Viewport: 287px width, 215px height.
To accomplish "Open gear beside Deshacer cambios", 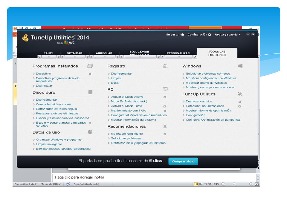I will (239, 102).
